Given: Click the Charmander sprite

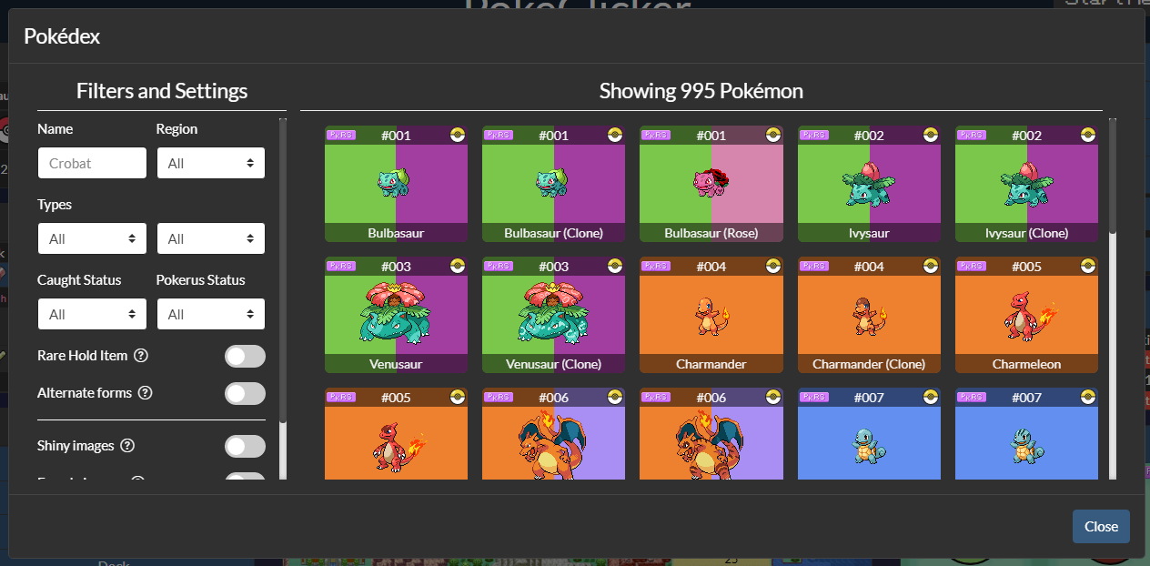Looking at the screenshot, I should (711, 315).
